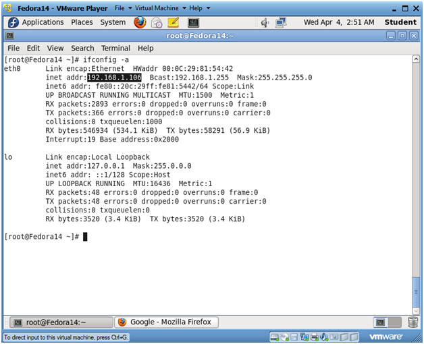Click the Student user menu

[x=400, y=22]
